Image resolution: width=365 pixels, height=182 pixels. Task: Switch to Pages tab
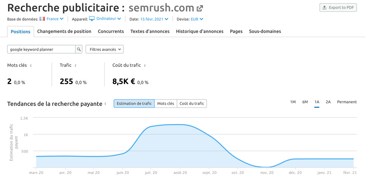pyautogui.click(x=236, y=31)
